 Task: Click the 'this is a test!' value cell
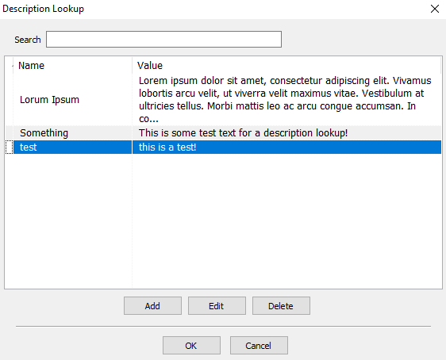pos(286,147)
